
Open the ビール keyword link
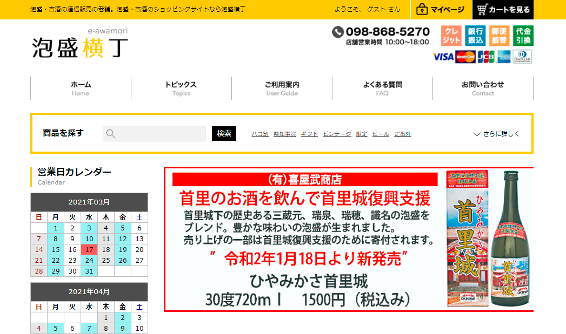point(381,134)
